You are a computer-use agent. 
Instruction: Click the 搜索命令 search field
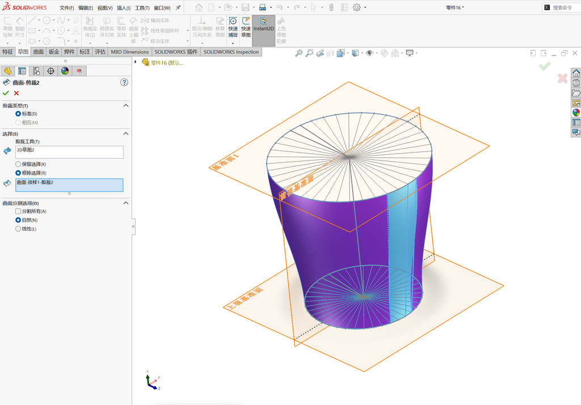(x=562, y=7)
